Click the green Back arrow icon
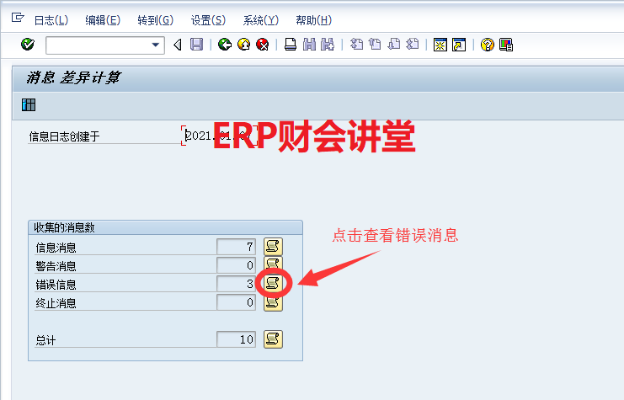 [x=224, y=45]
